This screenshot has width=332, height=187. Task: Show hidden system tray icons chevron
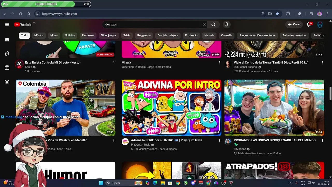click(290, 183)
